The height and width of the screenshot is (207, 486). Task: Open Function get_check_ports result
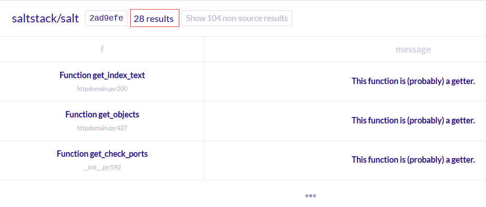(102, 154)
